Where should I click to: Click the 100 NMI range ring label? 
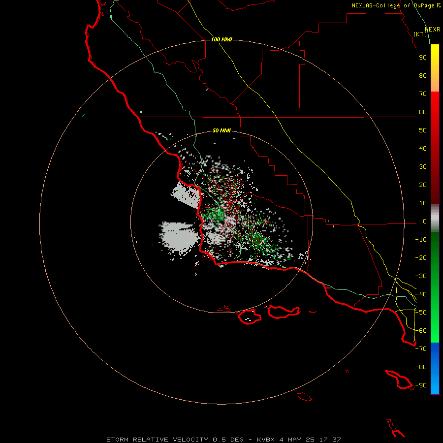pyautogui.click(x=221, y=39)
